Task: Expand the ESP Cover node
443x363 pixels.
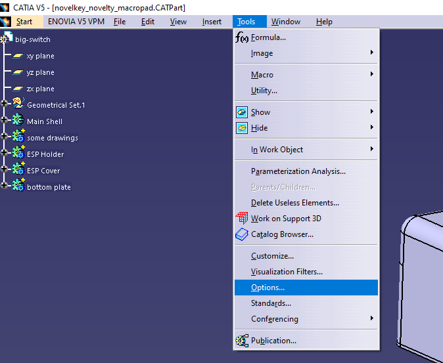Action: (4, 169)
